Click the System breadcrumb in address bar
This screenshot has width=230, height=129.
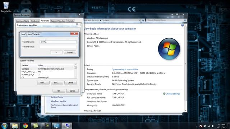click(x=106, y=20)
